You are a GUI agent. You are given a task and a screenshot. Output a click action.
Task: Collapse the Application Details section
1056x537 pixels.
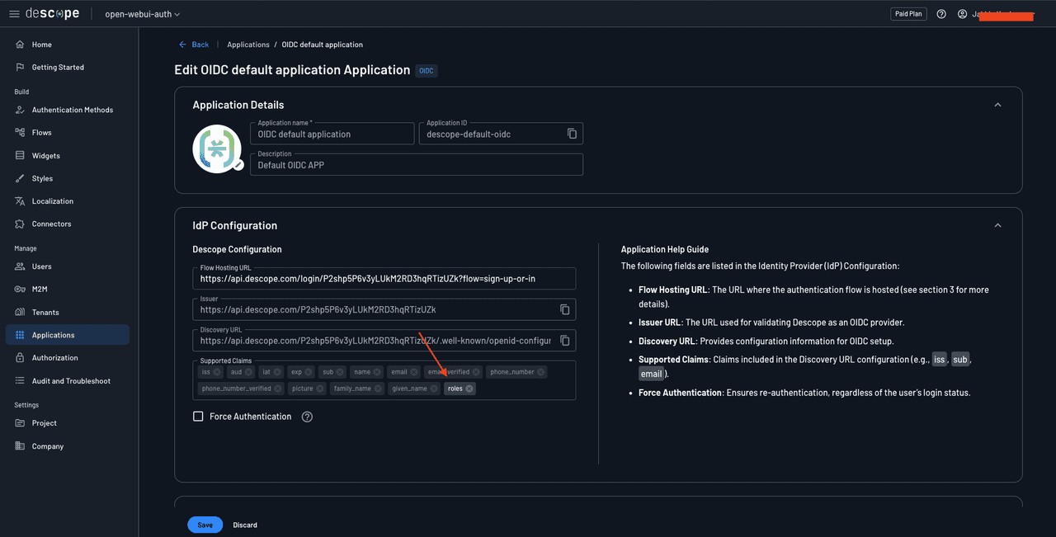tap(997, 105)
